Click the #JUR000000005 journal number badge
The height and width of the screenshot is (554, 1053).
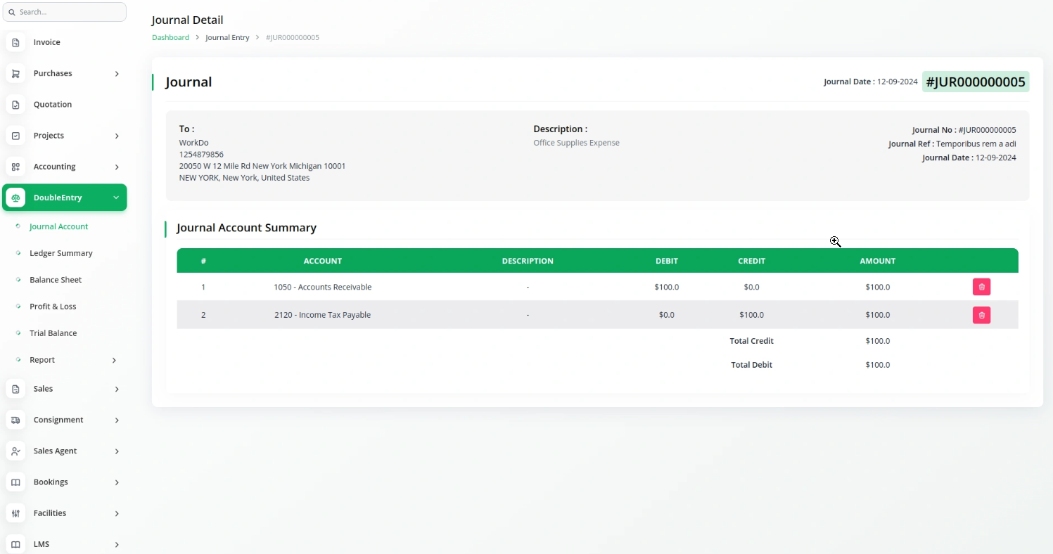(975, 82)
